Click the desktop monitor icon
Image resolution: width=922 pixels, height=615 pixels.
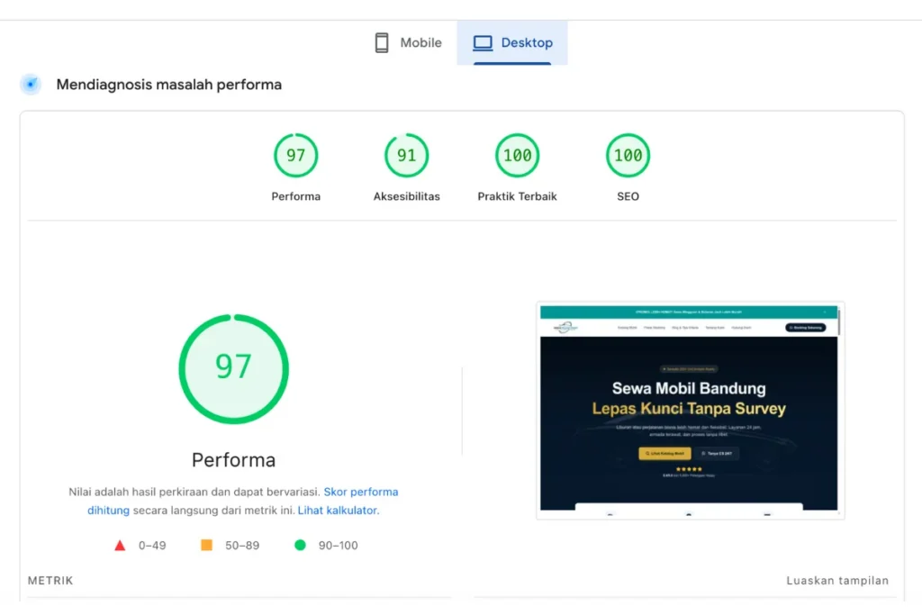pos(483,43)
